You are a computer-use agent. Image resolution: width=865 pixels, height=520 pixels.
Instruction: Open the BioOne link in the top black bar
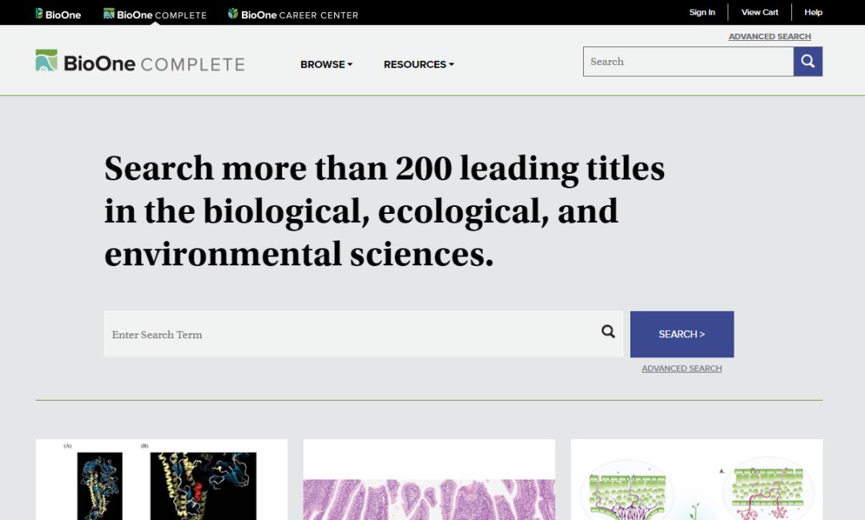(58, 14)
